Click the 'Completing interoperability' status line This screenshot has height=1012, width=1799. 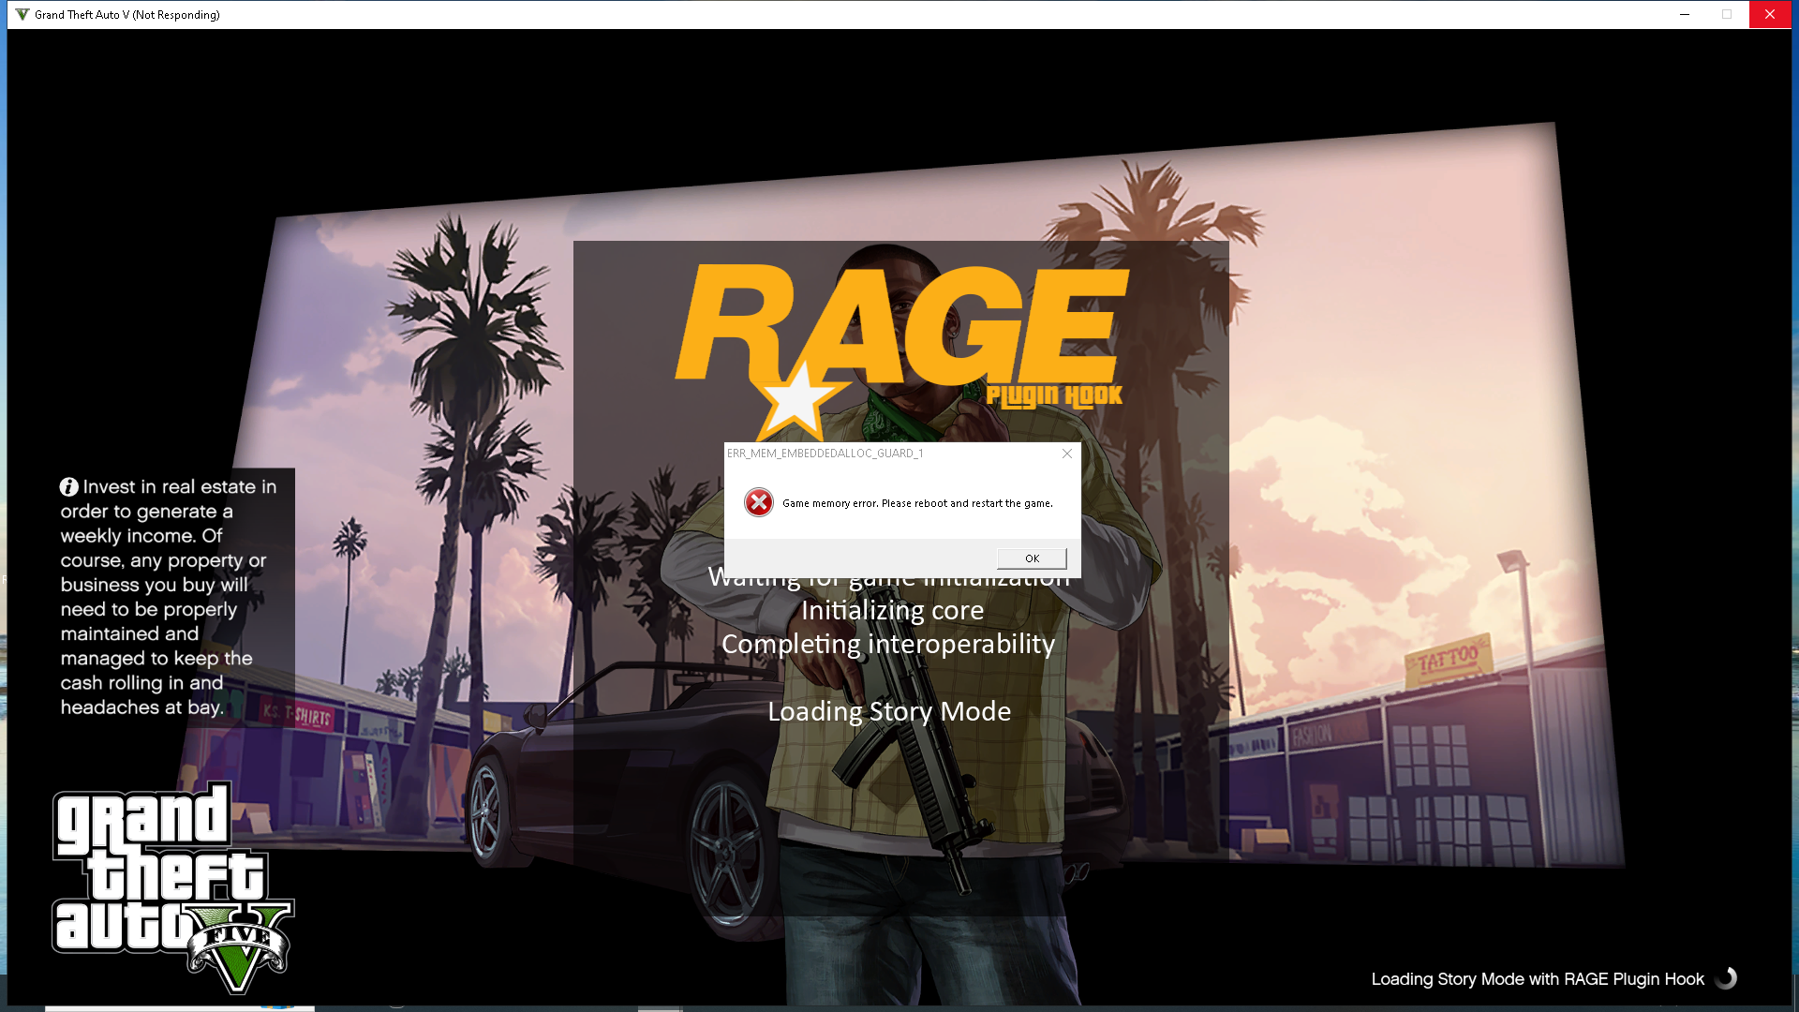point(888,644)
